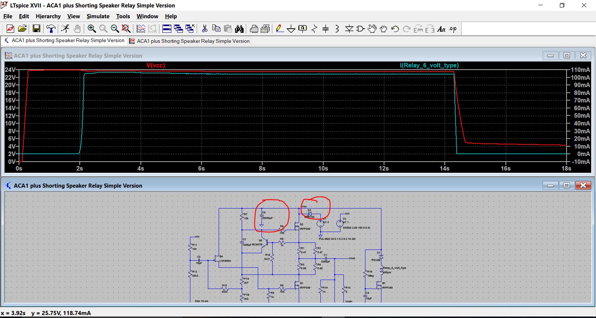Select the draw wire pencil tool

tap(280, 29)
